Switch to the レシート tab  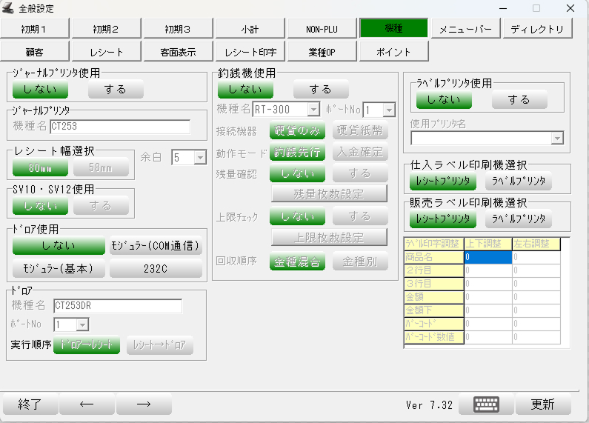click(x=107, y=52)
